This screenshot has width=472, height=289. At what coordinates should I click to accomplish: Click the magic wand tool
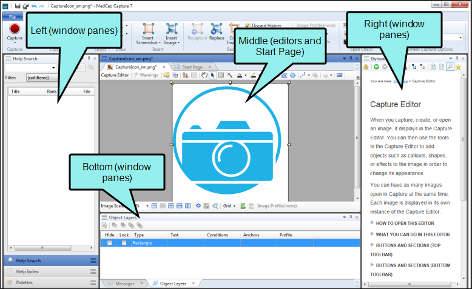[229, 75]
